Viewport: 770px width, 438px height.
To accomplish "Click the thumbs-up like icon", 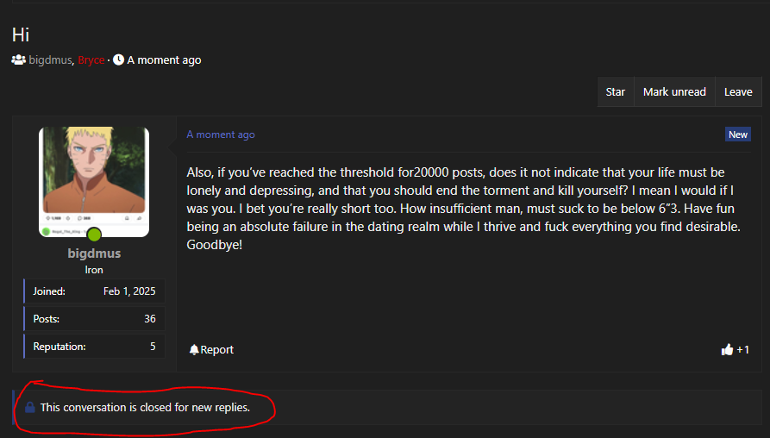I will [x=727, y=349].
